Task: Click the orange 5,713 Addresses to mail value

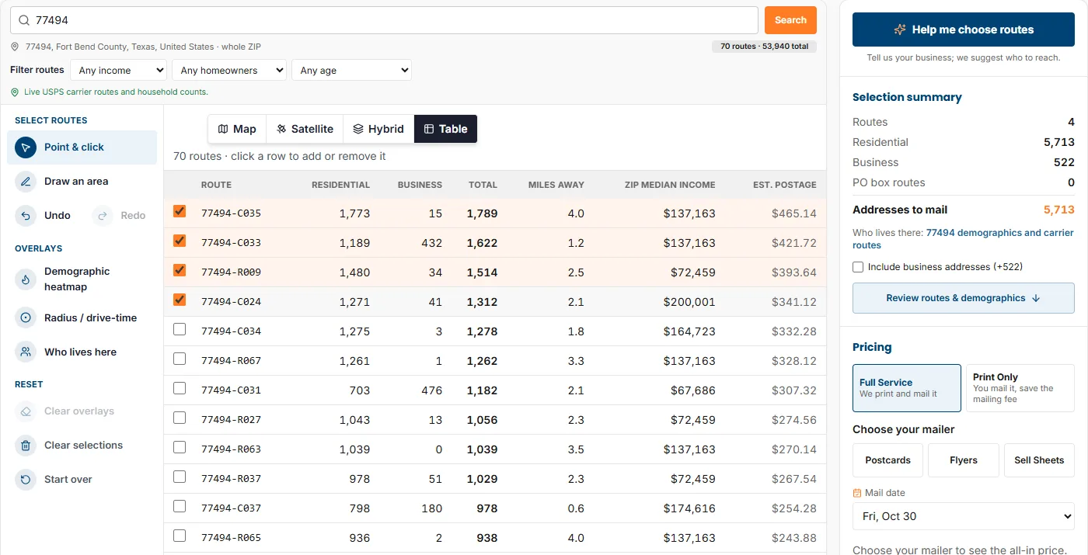Action: (1058, 210)
